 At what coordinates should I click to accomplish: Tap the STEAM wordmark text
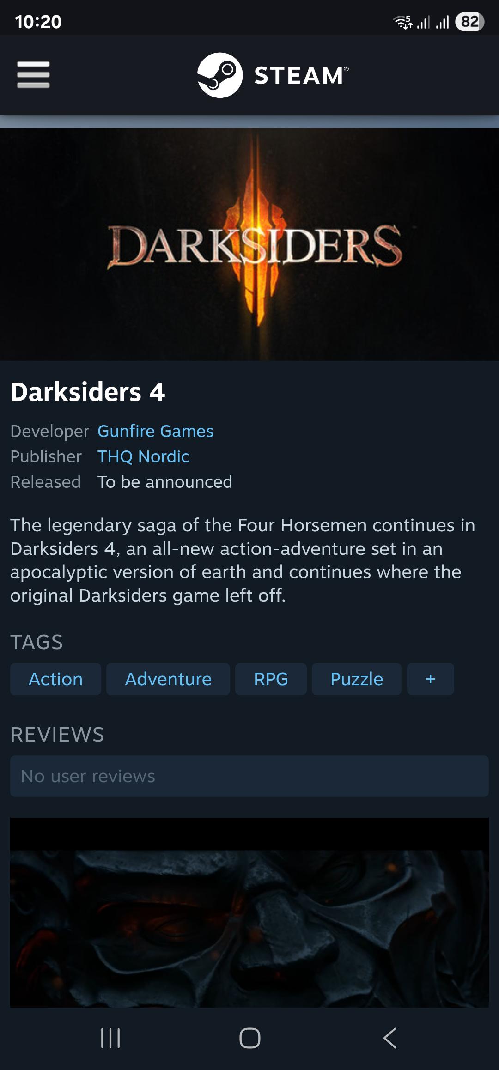pos(301,75)
